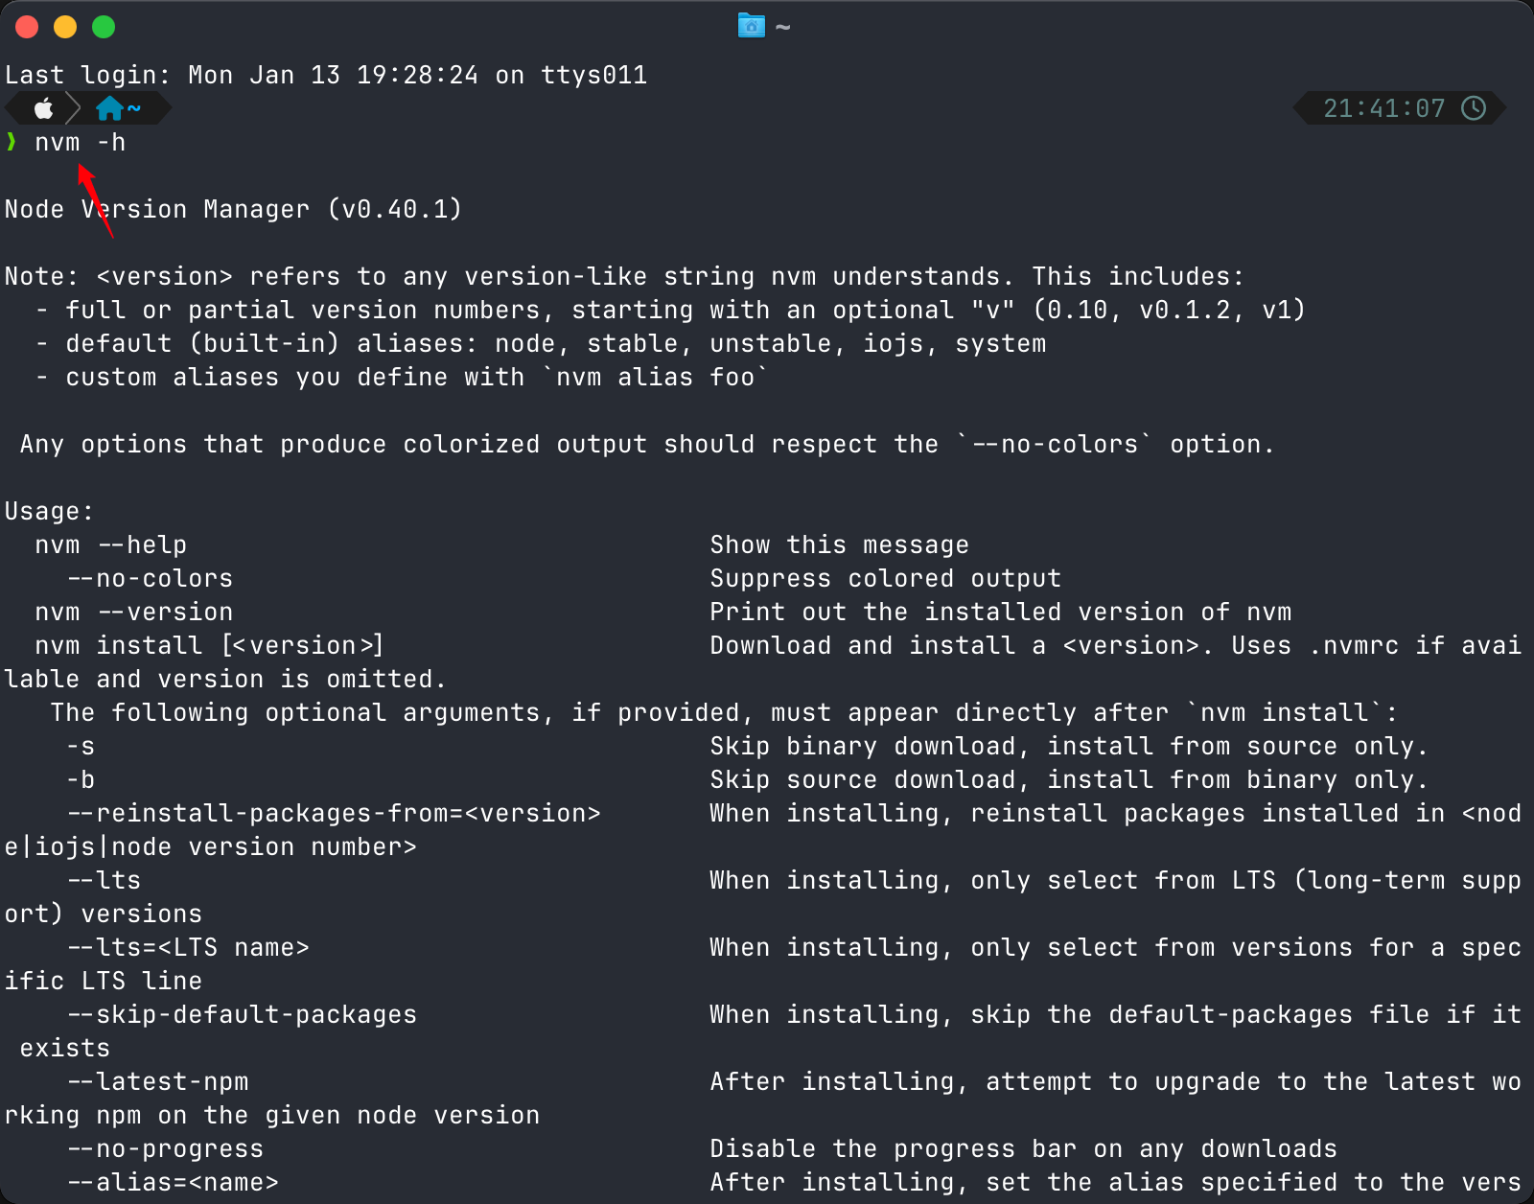Viewport: 1534px width, 1204px height.
Task: Click the '--latest-npm' option text
Action: [x=157, y=1081]
